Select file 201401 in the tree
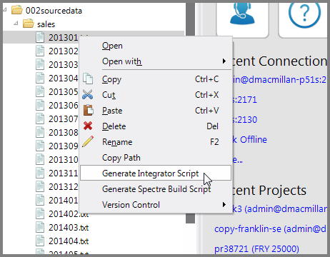330x257 pixels. click(x=64, y=200)
